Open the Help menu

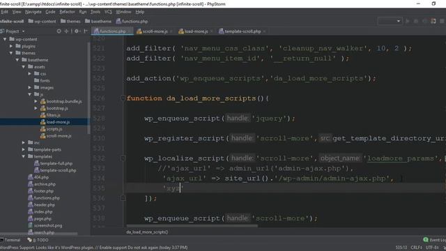[139, 12]
